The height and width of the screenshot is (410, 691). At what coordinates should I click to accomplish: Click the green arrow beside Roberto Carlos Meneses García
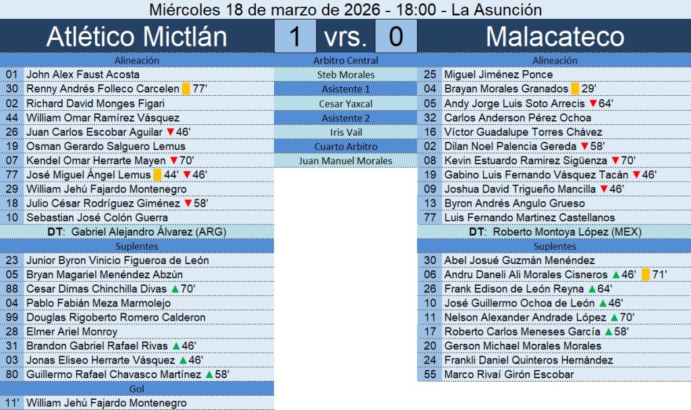tap(607, 332)
